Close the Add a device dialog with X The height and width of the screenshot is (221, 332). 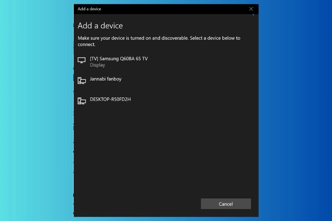coord(251,9)
